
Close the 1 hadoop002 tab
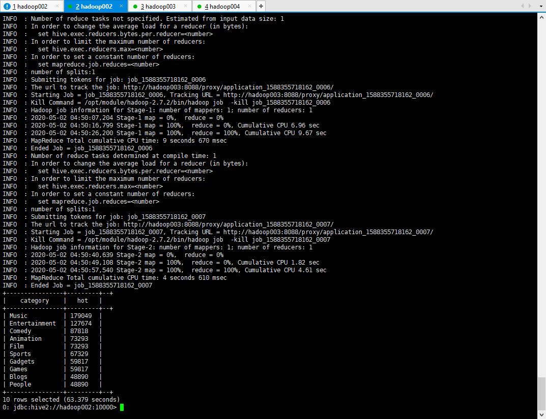[x=57, y=6]
